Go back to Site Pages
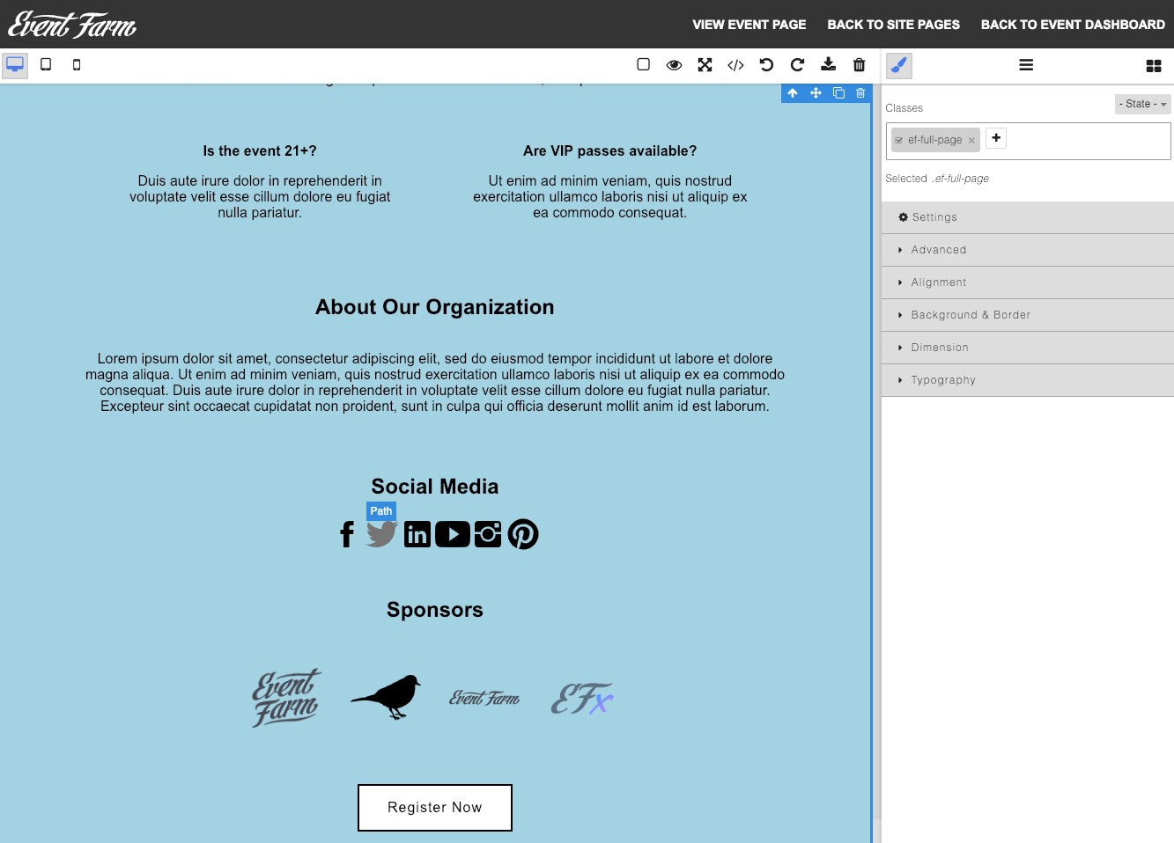 click(894, 25)
